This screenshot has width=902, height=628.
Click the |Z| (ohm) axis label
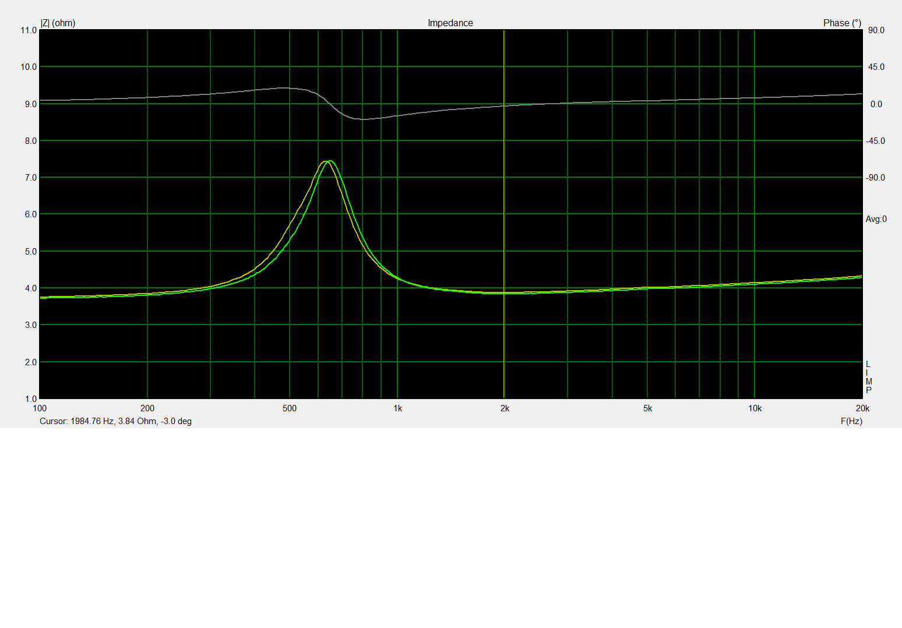click(x=58, y=23)
